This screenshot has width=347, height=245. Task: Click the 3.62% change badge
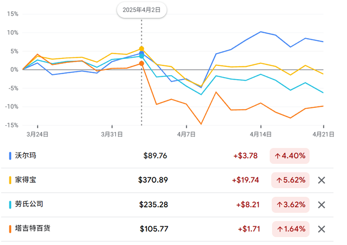click(x=291, y=204)
